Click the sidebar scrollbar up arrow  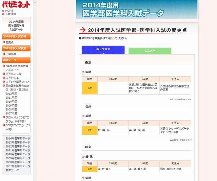tap(35, 2)
